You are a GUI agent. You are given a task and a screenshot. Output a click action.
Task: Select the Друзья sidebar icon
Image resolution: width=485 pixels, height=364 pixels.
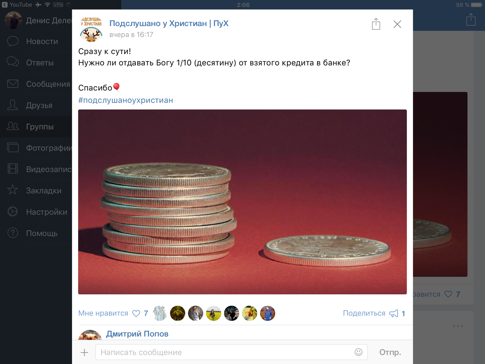point(12,105)
